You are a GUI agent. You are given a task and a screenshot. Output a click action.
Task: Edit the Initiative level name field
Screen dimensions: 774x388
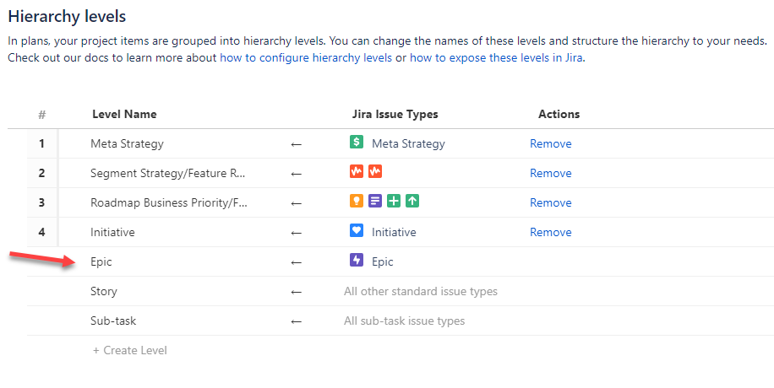pyautogui.click(x=112, y=232)
